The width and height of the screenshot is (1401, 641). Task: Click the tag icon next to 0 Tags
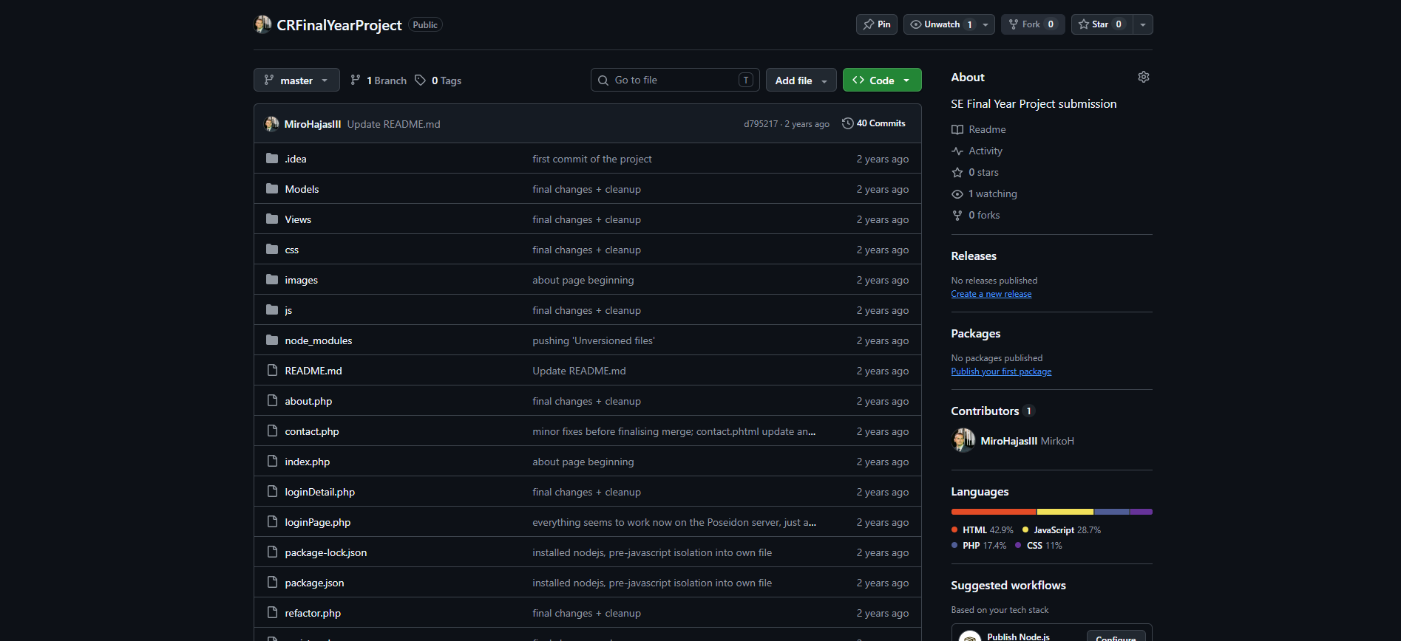[420, 80]
